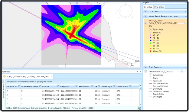Open the Elevation (ft.) column filter
189x112 pixels.
(x=93, y=86)
